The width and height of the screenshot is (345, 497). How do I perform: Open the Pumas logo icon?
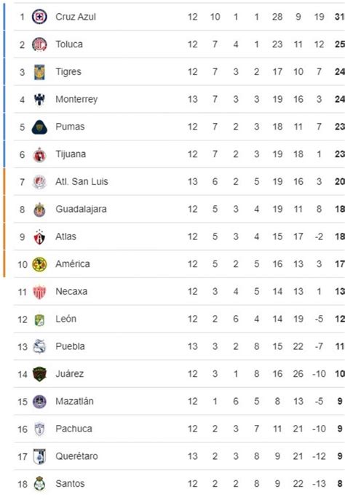[x=39, y=127]
